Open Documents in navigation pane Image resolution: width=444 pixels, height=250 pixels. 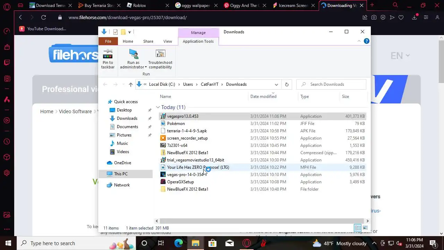[127, 127]
